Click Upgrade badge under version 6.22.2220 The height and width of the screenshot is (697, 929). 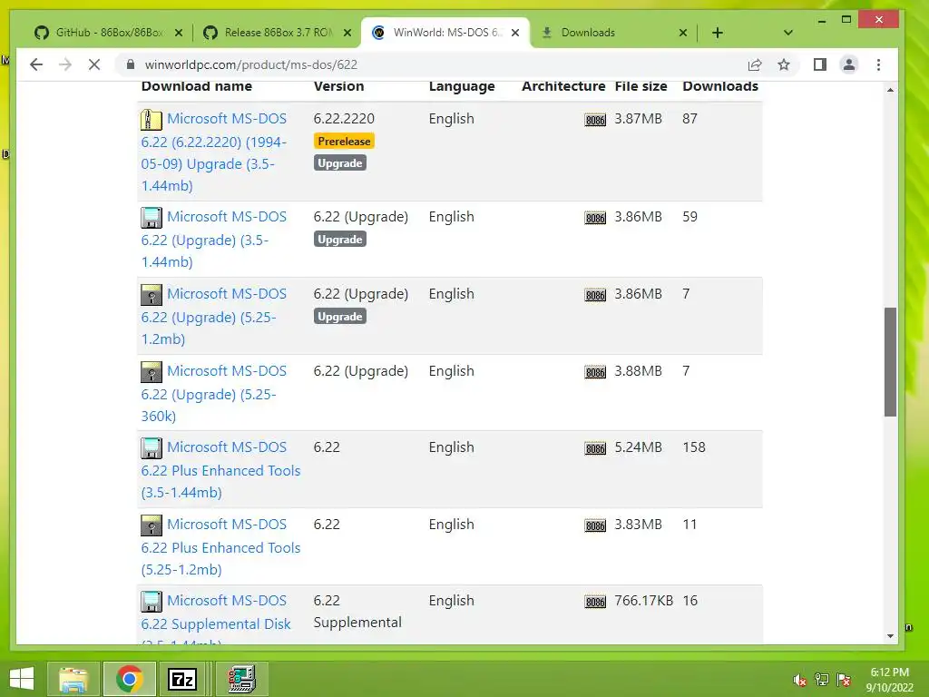[340, 163]
